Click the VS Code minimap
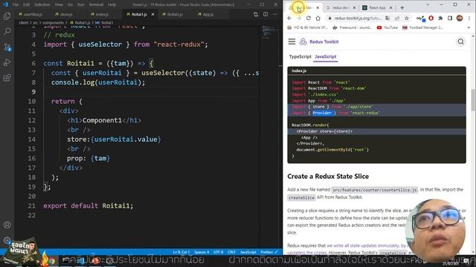Viewport: 476px width, 267px height. click(268, 32)
